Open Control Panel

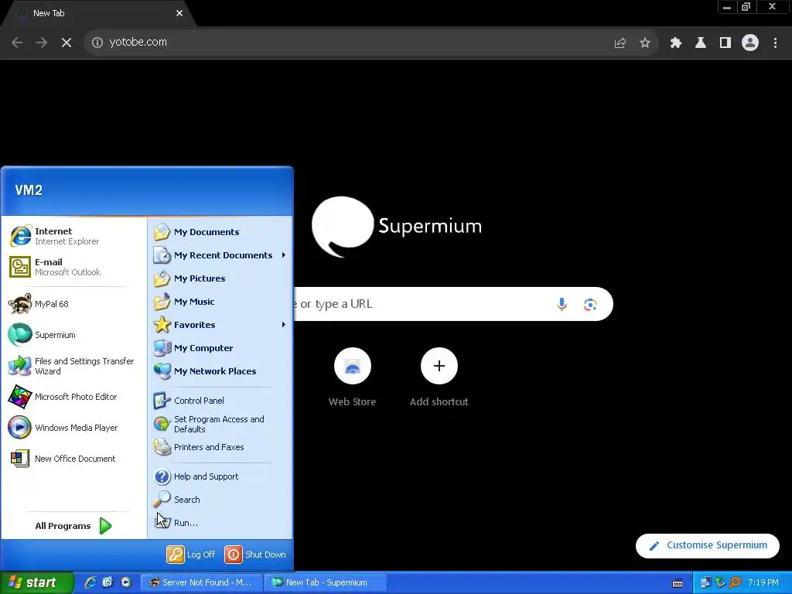220,401
